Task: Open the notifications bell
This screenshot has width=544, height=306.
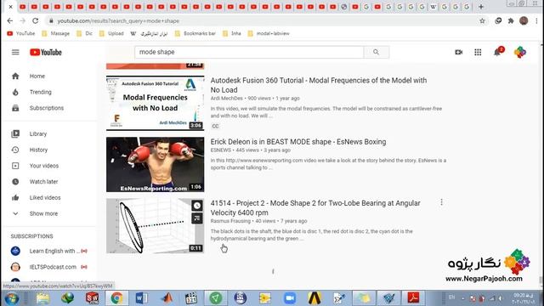Action: coord(497,52)
